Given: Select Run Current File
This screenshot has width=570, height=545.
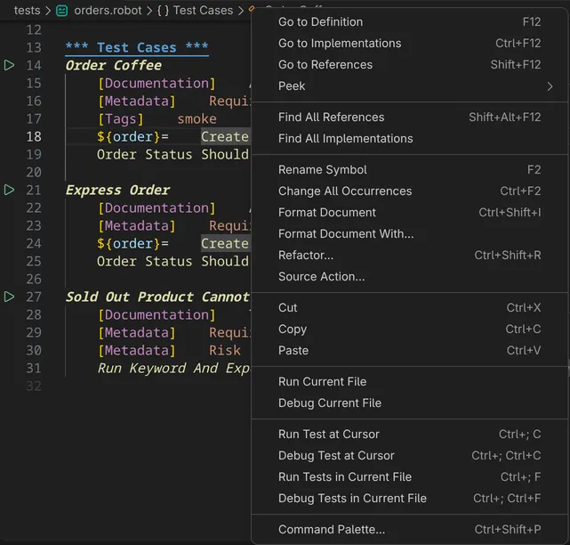Looking at the screenshot, I should pos(409,381).
